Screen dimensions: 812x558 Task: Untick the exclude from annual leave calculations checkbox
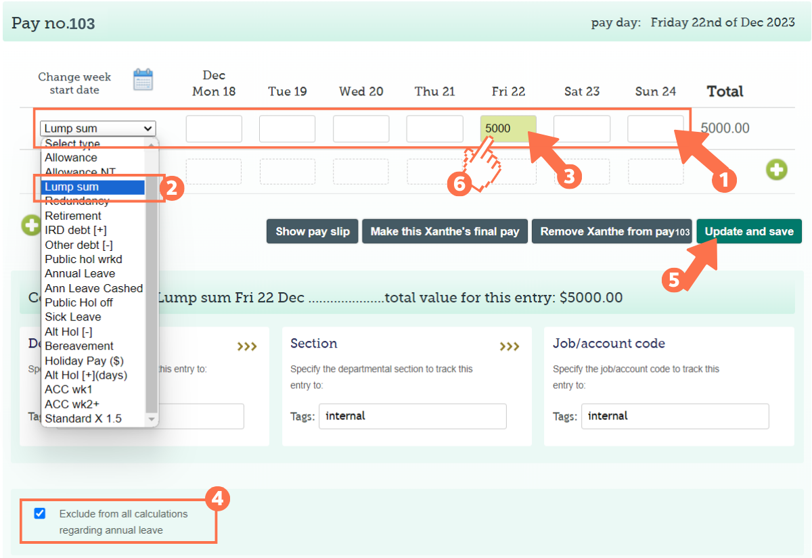(40, 513)
